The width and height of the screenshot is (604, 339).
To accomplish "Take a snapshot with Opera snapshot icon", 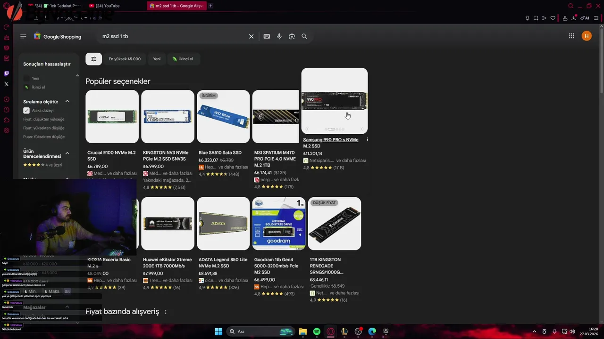I will 536,18.
